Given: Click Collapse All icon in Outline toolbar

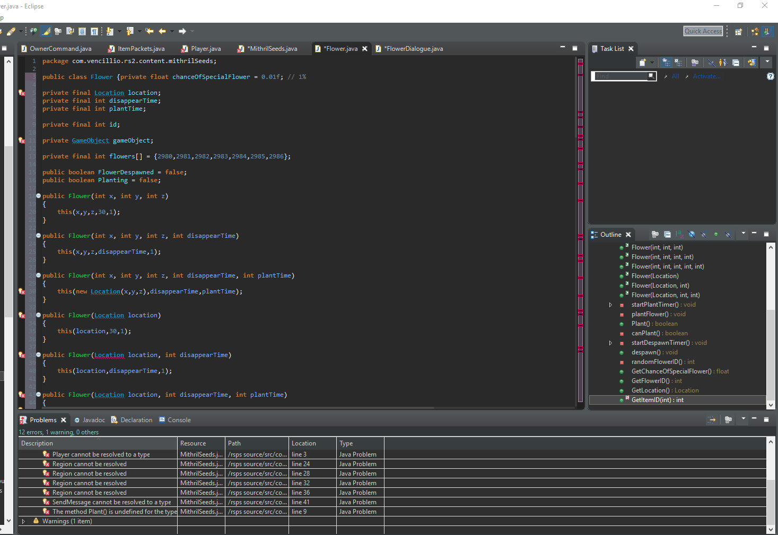Looking at the screenshot, I should [x=667, y=234].
